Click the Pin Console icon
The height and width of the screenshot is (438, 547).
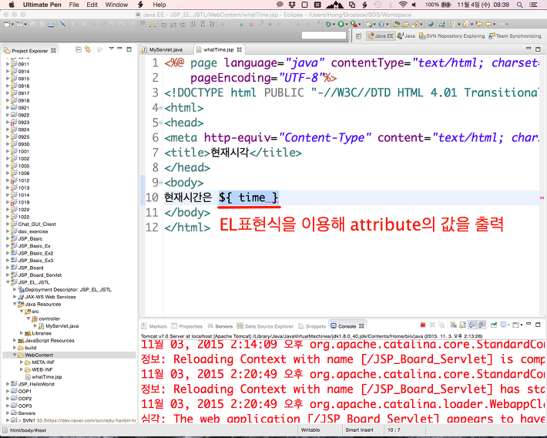click(x=494, y=325)
